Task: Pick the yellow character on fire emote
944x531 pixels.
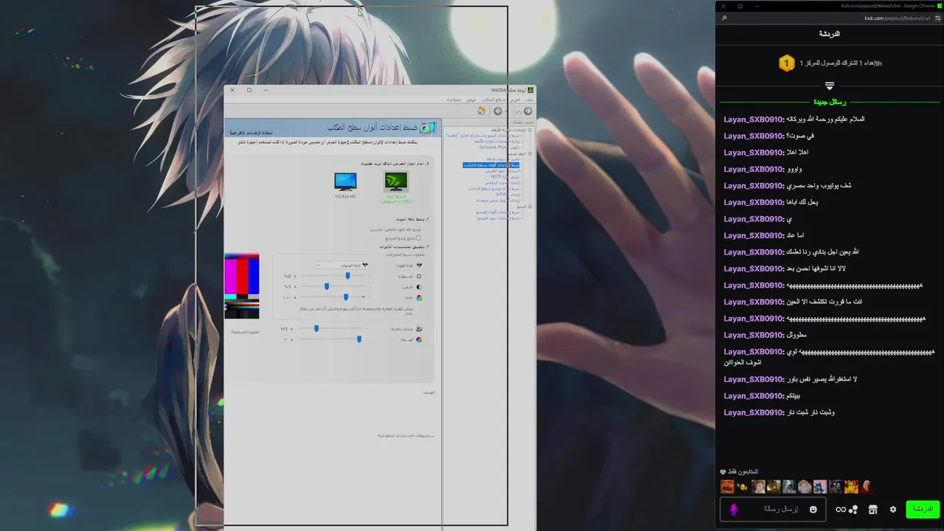Action: coord(851,487)
